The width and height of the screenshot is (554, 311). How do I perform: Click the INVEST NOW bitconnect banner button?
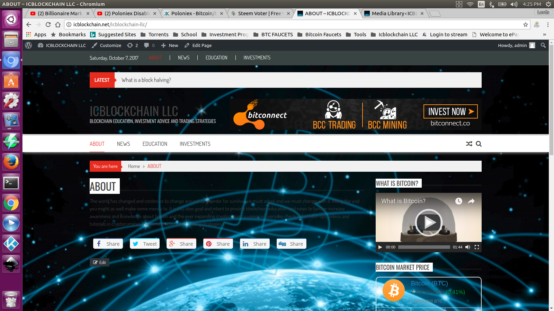click(450, 111)
